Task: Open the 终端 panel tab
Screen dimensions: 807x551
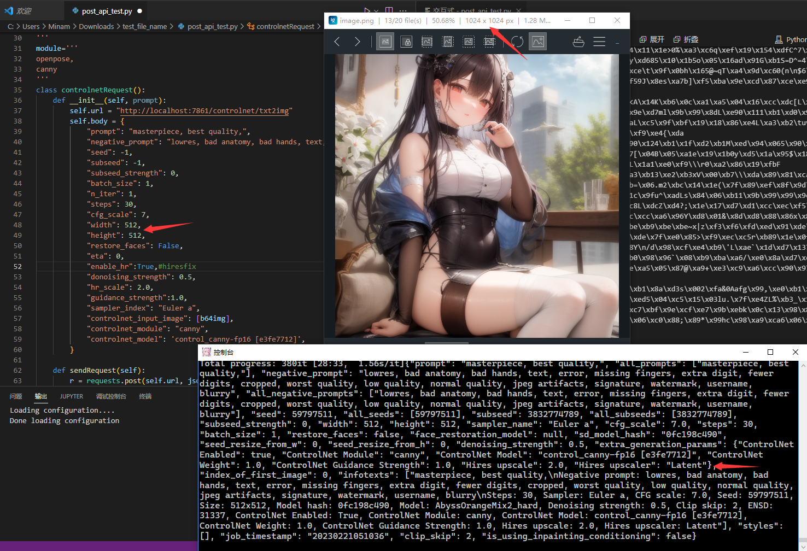Action: pos(145,396)
